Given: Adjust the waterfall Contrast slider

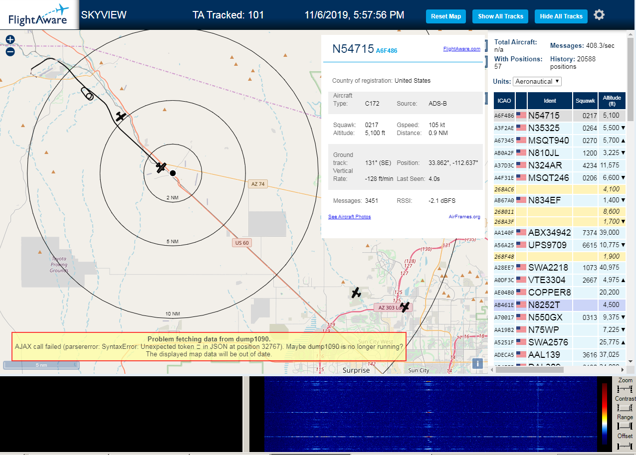Looking at the screenshot, I should point(625,407).
